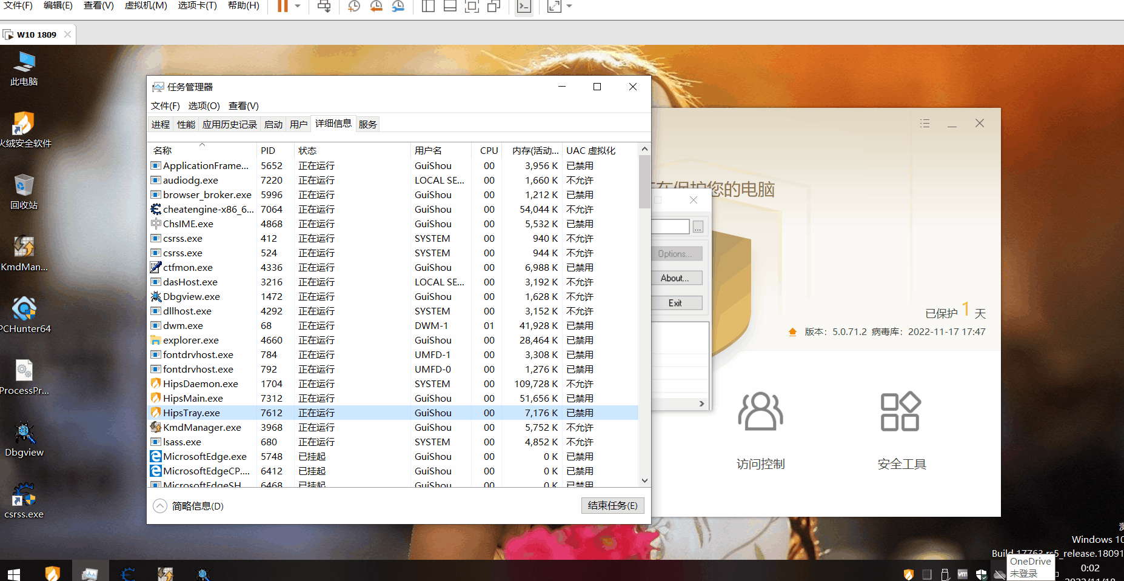The image size is (1124, 581).
Task: Open the Windows Start menu
Action: point(13,573)
